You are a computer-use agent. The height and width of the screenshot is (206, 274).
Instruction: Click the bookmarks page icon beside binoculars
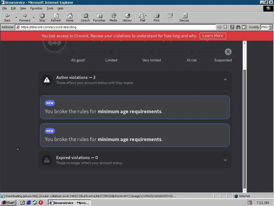pyautogui.click(x=232, y=27)
